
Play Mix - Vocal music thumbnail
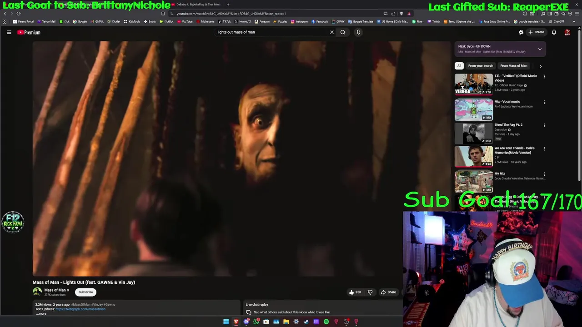click(473, 109)
